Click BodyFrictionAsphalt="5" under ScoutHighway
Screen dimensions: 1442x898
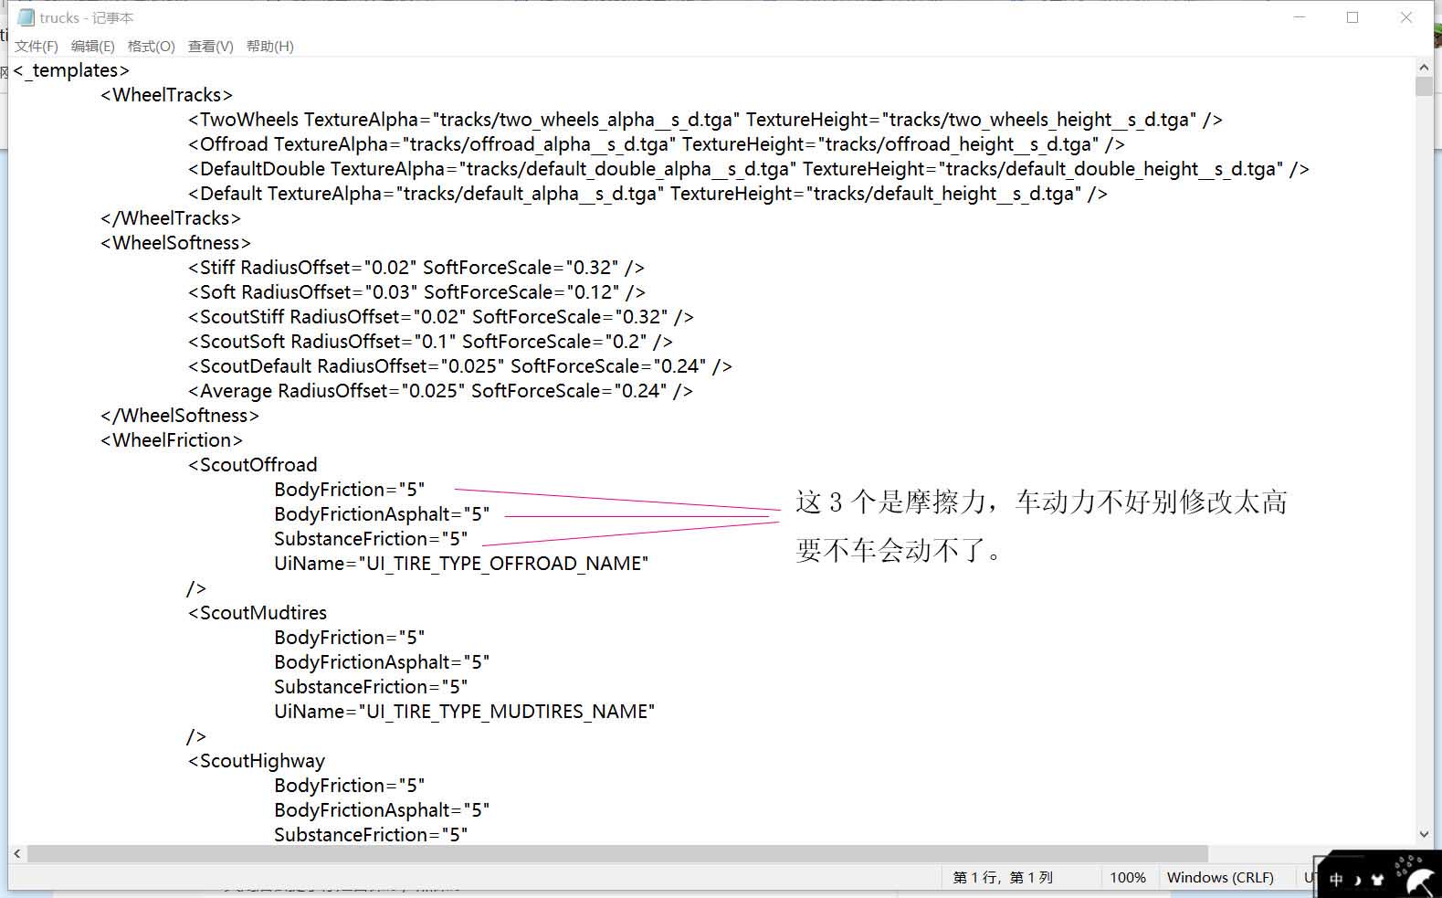click(382, 810)
